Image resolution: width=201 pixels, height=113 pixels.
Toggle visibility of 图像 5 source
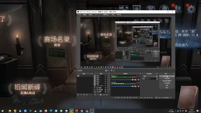point(106,76)
